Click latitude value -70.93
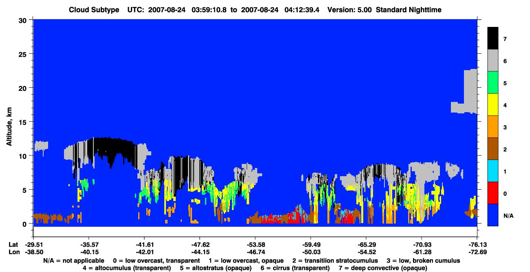 (x=422, y=245)
